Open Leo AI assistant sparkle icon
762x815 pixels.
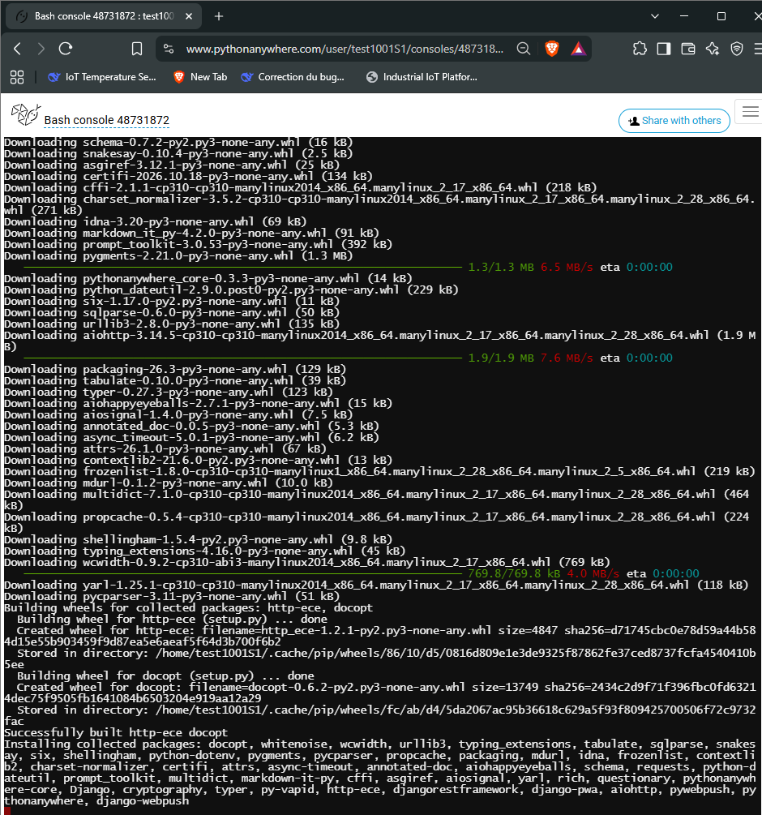(x=713, y=49)
